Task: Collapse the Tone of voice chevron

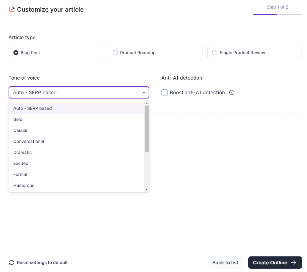Action: point(144,92)
